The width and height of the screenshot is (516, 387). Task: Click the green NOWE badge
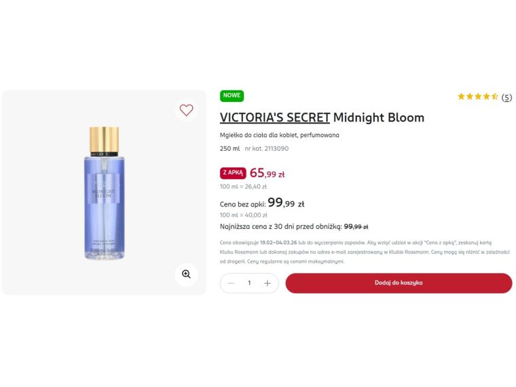coord(232,96)
